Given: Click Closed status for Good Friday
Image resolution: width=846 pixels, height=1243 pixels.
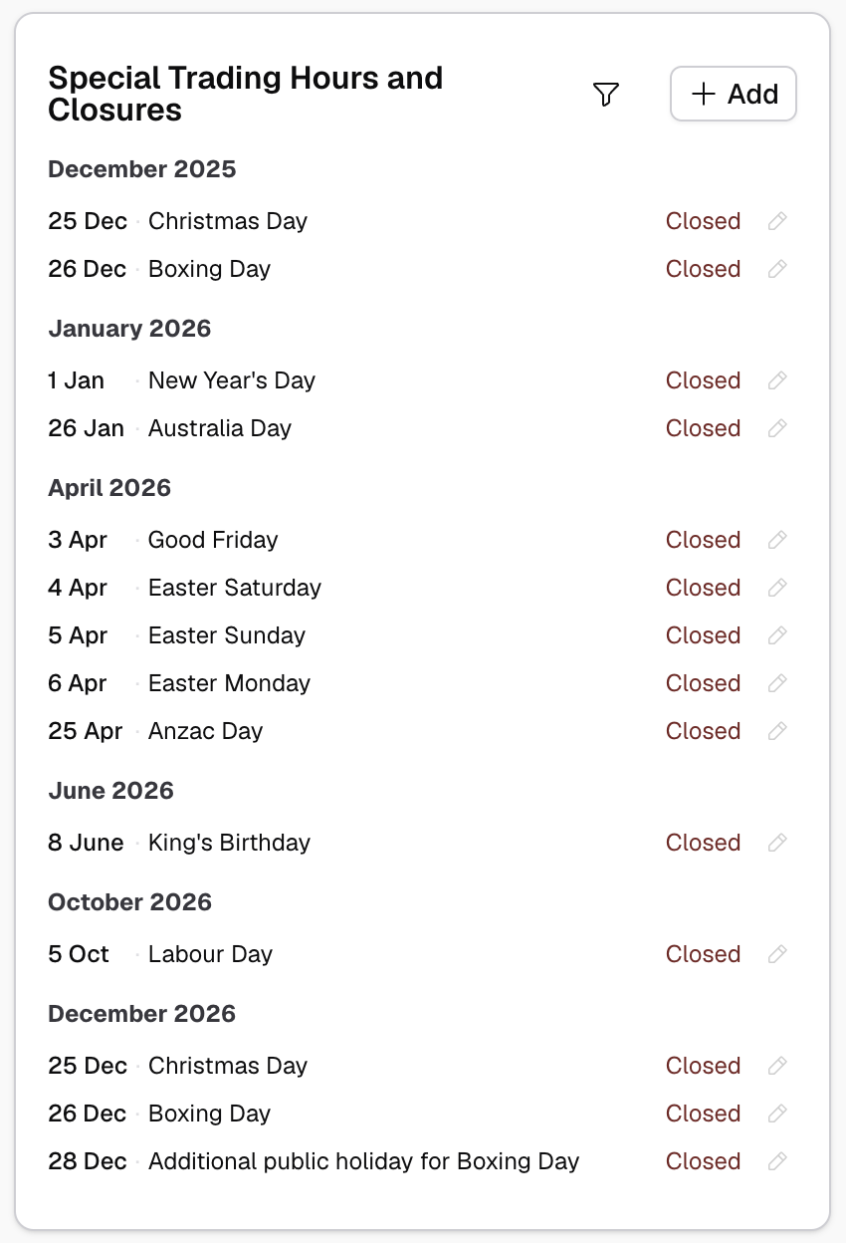Looking at the screenshot, I should click(x=703, y=540).
